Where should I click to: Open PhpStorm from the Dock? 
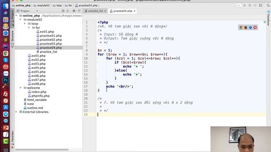6,47
